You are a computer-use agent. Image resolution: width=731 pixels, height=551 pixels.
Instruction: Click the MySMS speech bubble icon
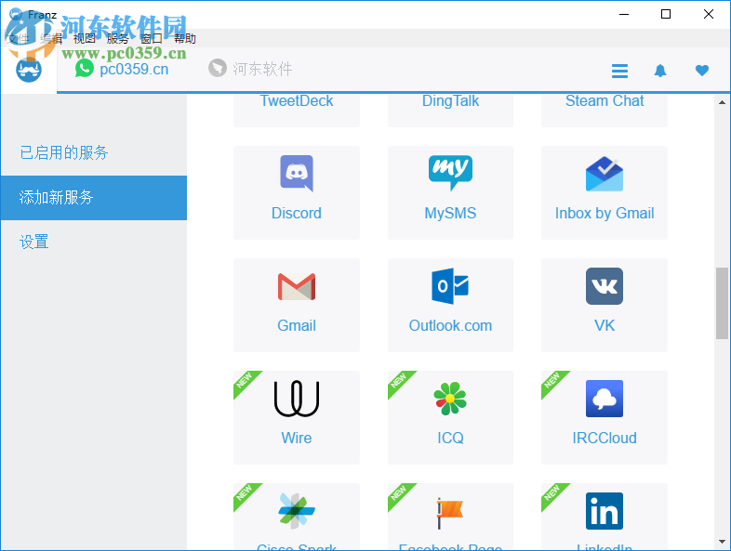[x=450, y=173]
